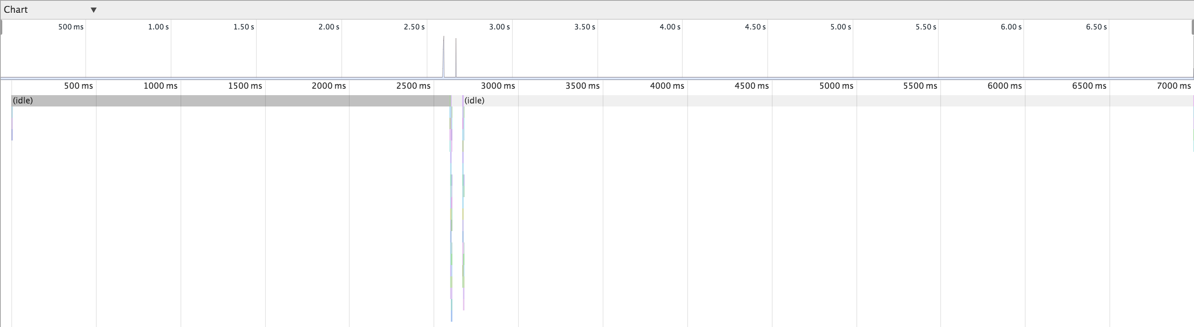Click the 6.50 s mark in overview
1194x327 pixels.
1096,27
